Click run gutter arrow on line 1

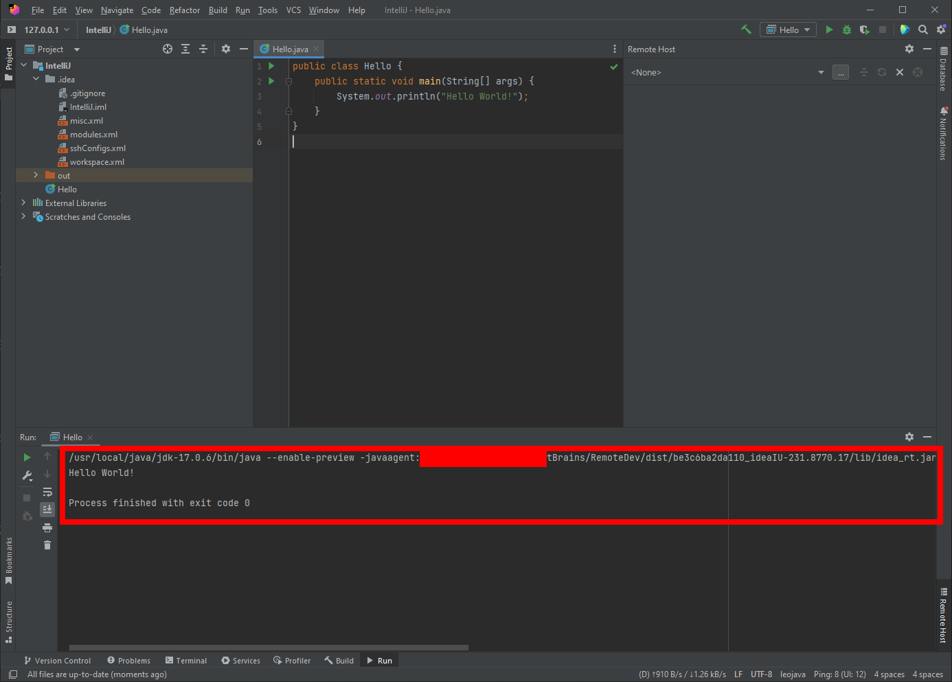(x=271, y=66)
